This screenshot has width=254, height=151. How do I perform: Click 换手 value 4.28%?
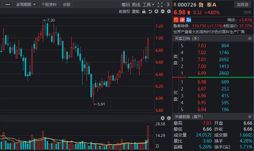[246, 141]
